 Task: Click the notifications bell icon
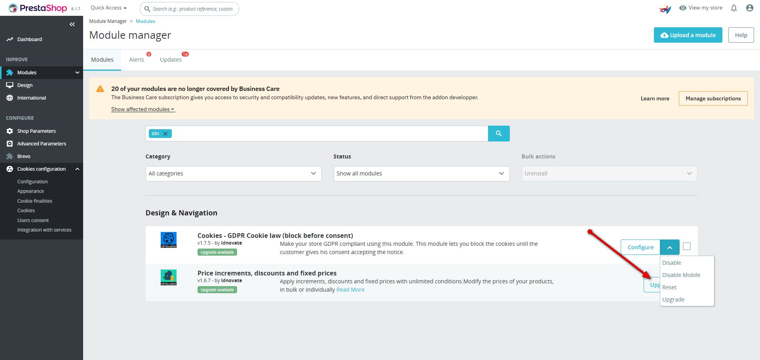tap(734, 8)
